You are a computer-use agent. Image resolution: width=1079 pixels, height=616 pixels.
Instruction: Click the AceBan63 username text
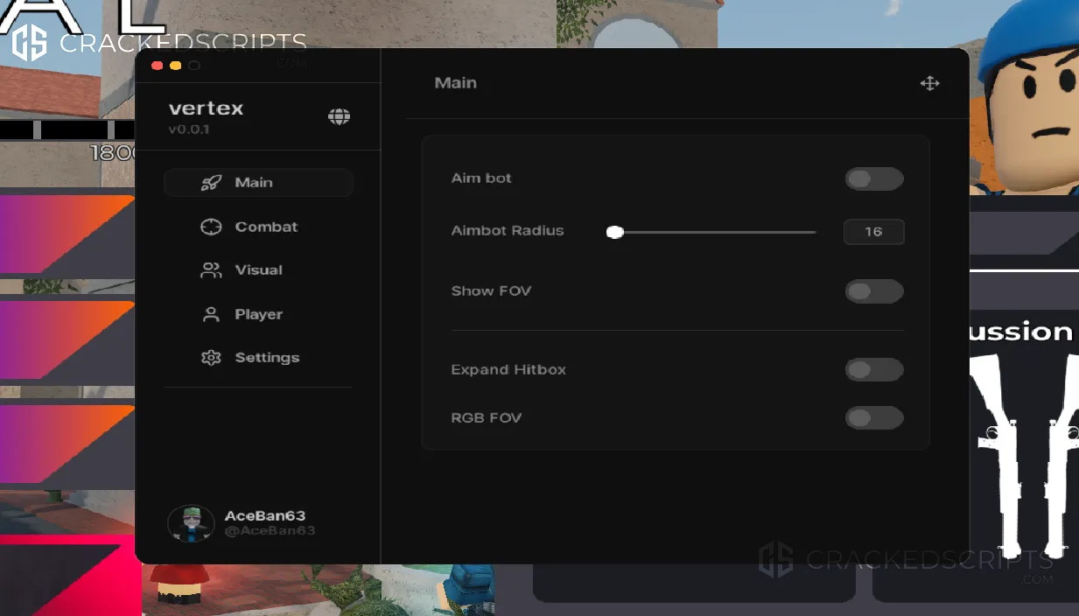click(x=265, y=516)
